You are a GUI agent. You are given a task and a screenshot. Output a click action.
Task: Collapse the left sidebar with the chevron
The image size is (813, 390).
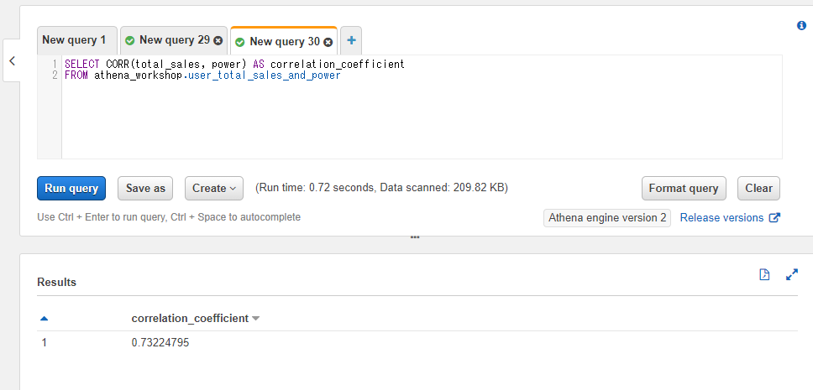12,61
